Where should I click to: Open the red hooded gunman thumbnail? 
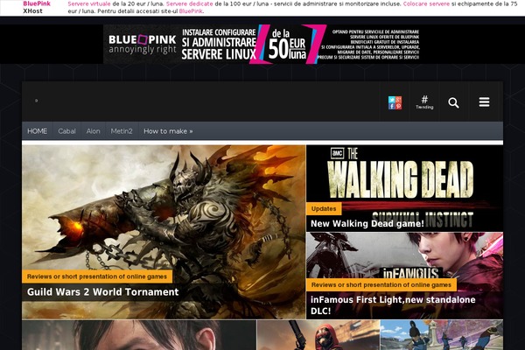pos(318,335)
